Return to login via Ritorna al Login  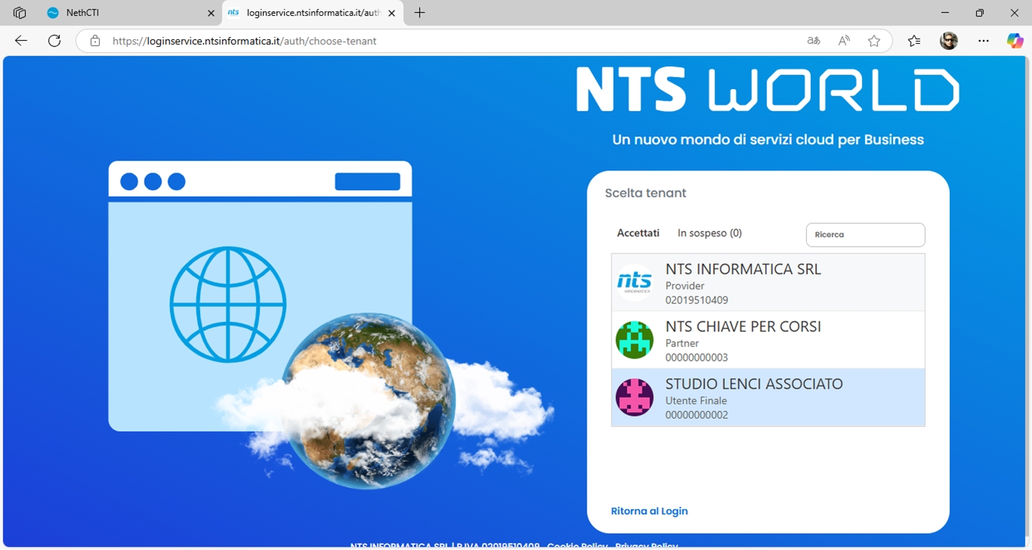pos(649,511)
